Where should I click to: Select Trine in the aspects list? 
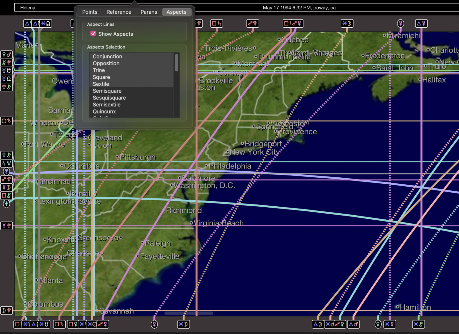131,70
